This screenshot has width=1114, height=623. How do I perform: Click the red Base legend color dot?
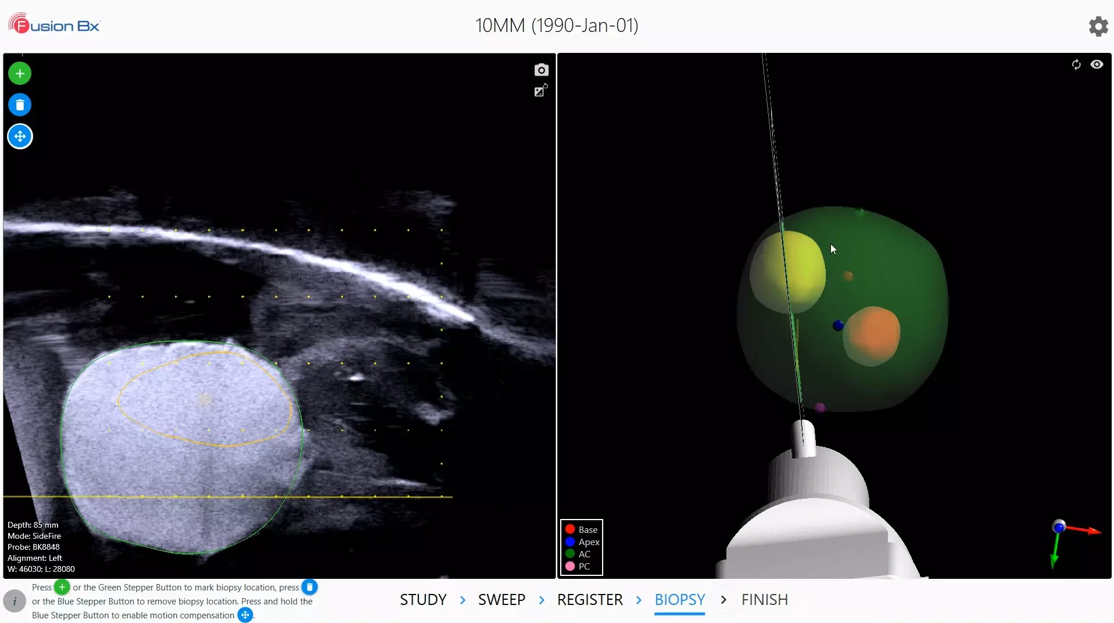tap(570, 529)
